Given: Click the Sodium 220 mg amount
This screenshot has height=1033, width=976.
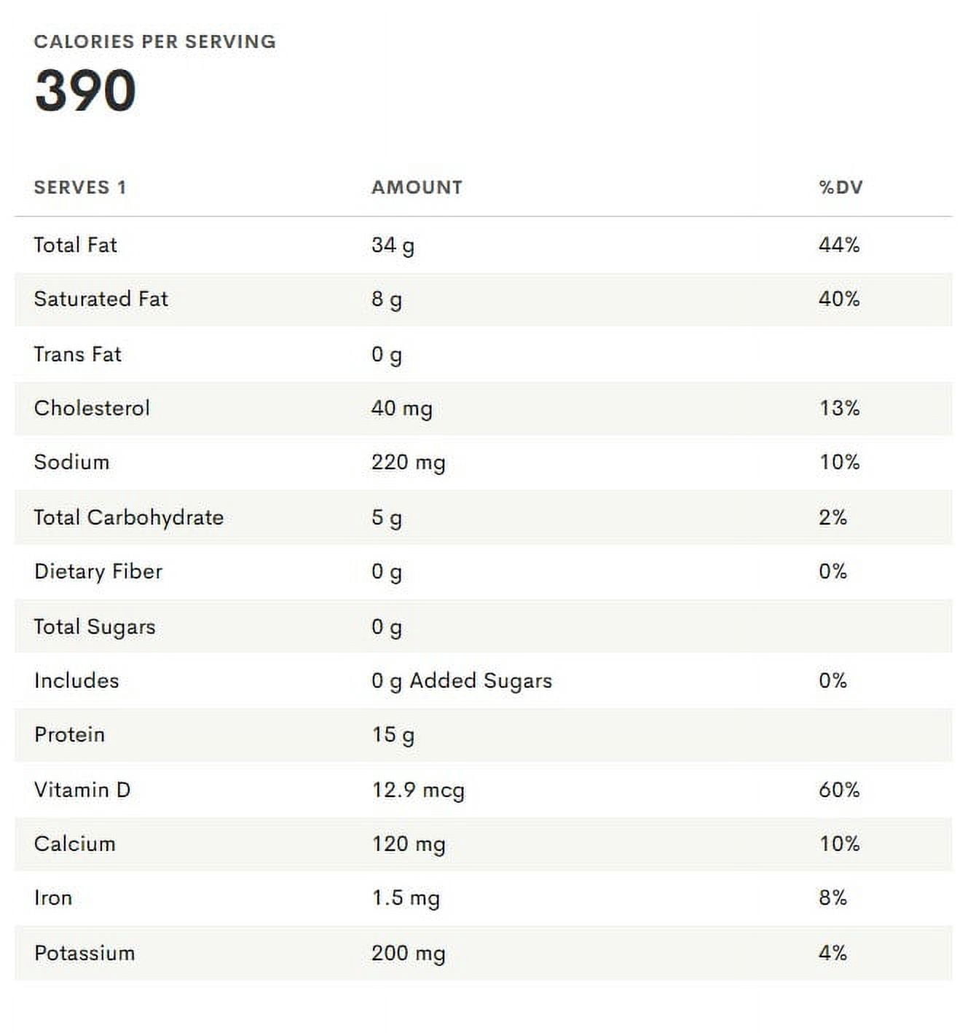Looking at the screenshot, I should (408, 463).
